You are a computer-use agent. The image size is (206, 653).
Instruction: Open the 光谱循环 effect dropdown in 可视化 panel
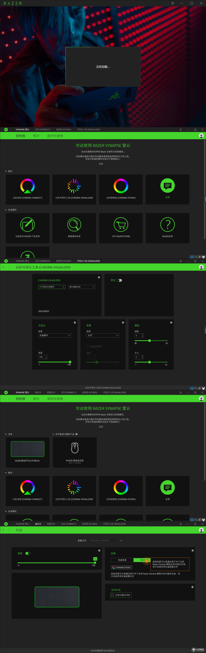coord(55,336)
